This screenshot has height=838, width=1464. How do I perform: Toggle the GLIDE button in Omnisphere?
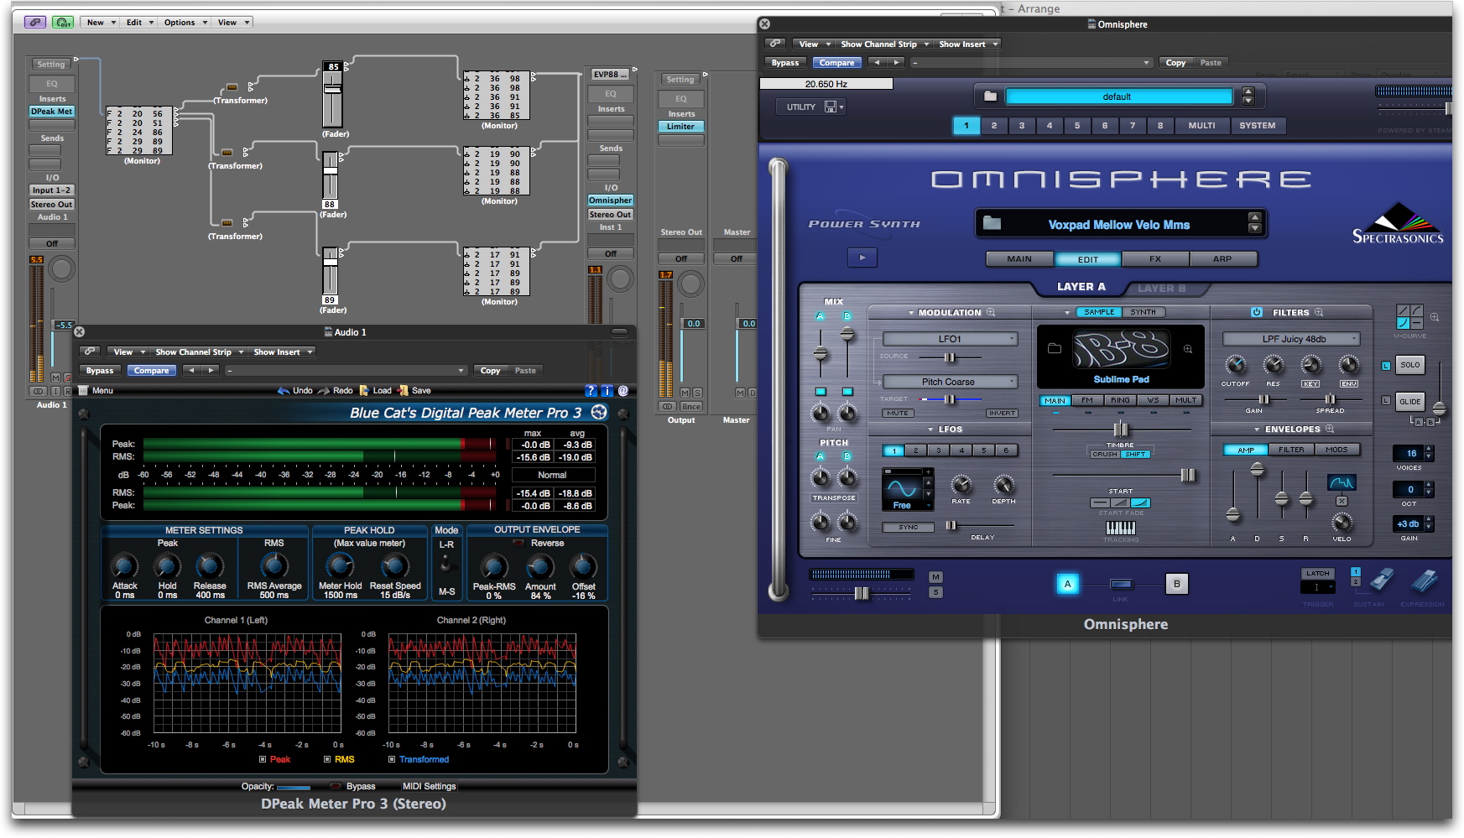1410,401
